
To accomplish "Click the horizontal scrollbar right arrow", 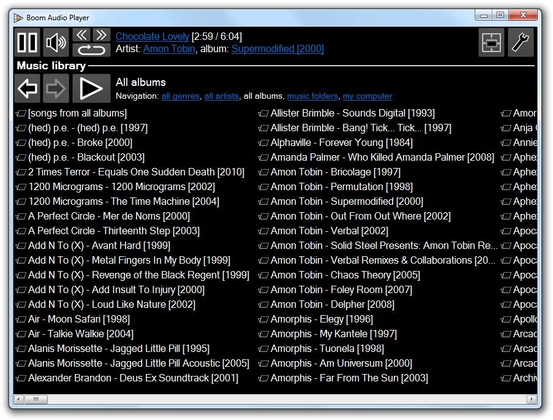I will tap(532, 399).
